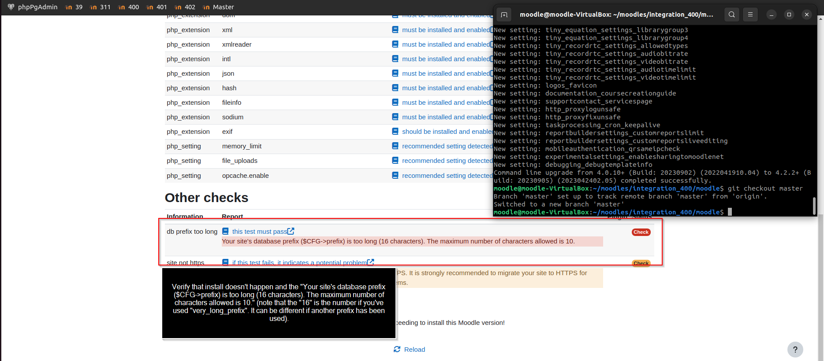The height and width of the screenshot is (361, 824).
Task: Click the Reload link
Action: click(x=414, y=350)
